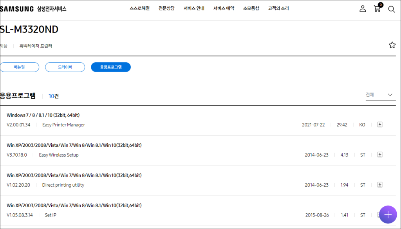Open the 소모품샵 link
Image resolution: width=401 pixels, height=229 pixels.
click(251, 9)
